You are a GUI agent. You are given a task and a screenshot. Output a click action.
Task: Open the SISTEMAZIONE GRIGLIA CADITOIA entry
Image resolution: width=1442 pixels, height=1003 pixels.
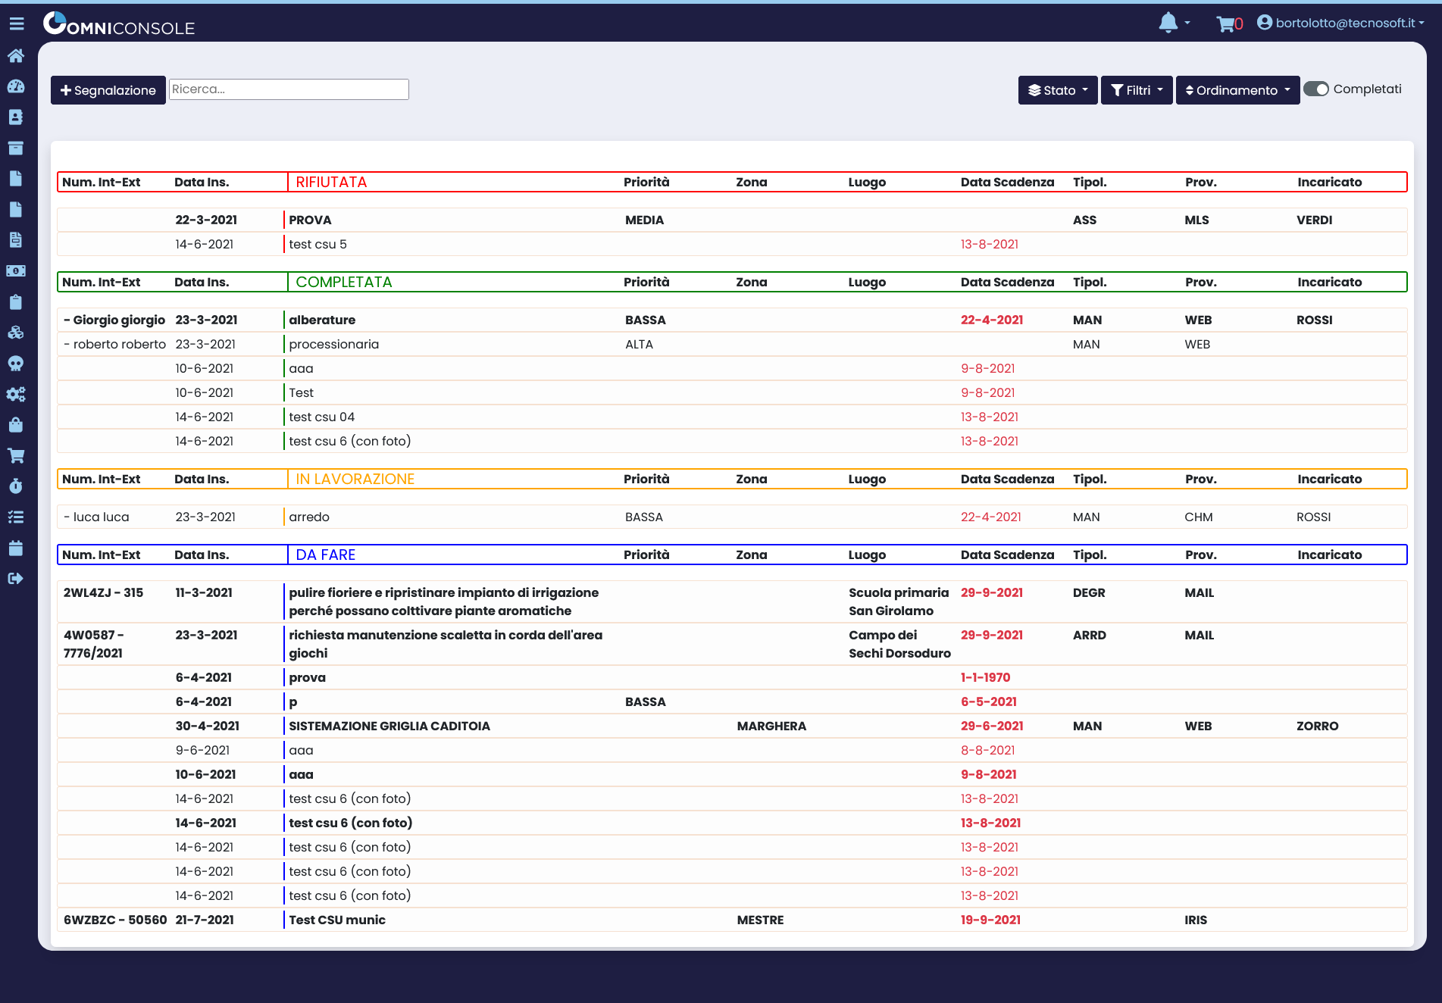click(x=389, y=726)
